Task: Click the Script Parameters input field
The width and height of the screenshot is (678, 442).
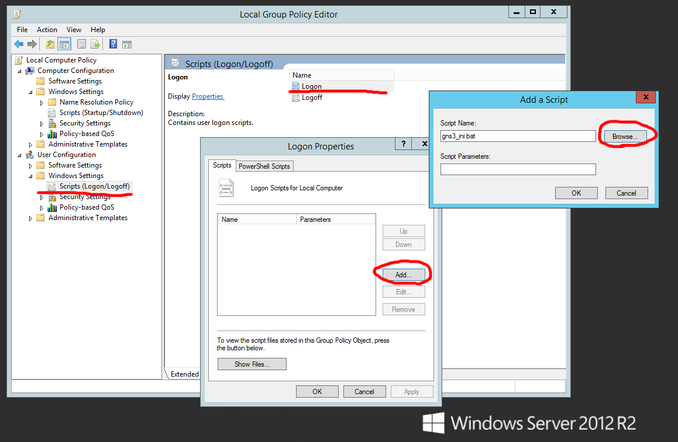Action: click(x=517, y=169)
